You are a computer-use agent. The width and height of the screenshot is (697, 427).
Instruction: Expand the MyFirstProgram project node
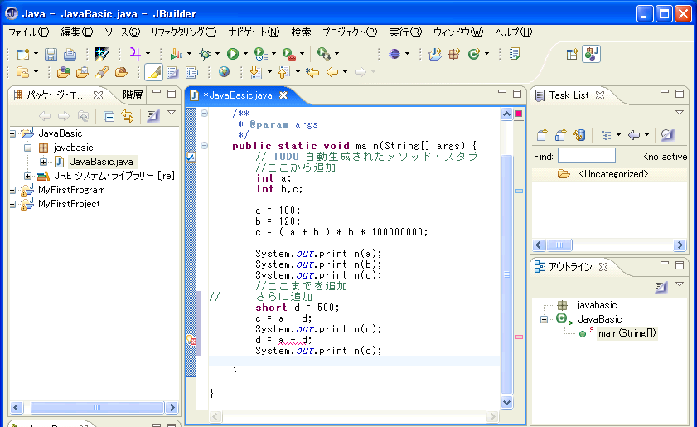(13, 190)
